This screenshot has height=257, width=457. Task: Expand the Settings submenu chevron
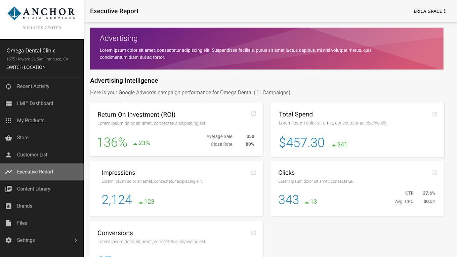tap(76, 240)
